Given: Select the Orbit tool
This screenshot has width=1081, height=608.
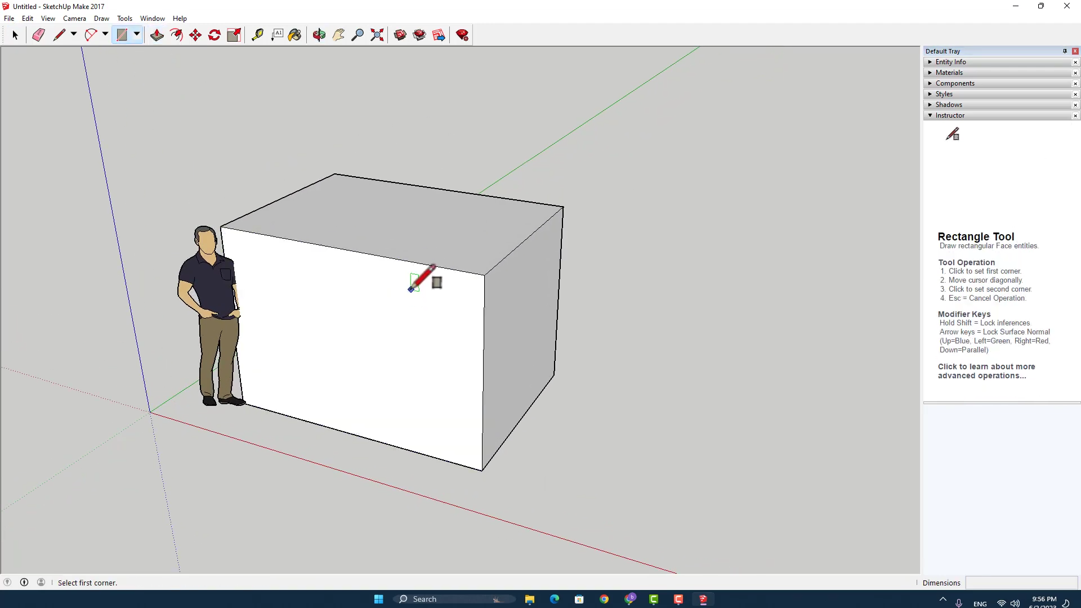Looking at the screenshot, I should coord(319,35).
